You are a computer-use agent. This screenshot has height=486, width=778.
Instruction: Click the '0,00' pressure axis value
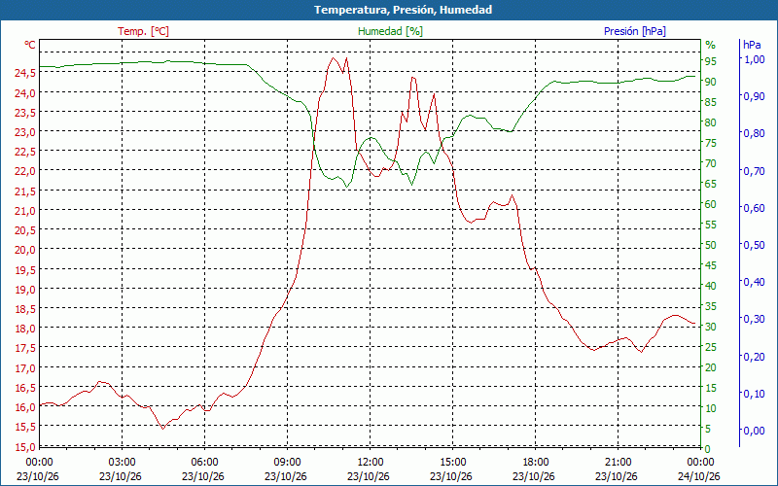pos(755,431)
